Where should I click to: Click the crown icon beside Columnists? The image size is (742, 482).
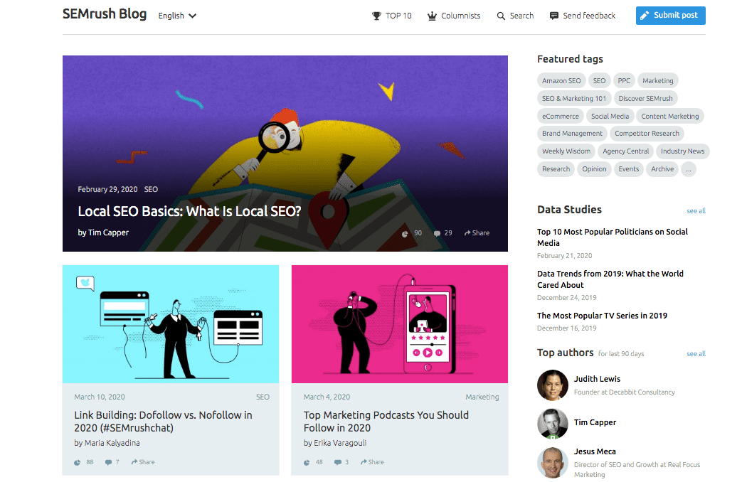tap(432, 16)
